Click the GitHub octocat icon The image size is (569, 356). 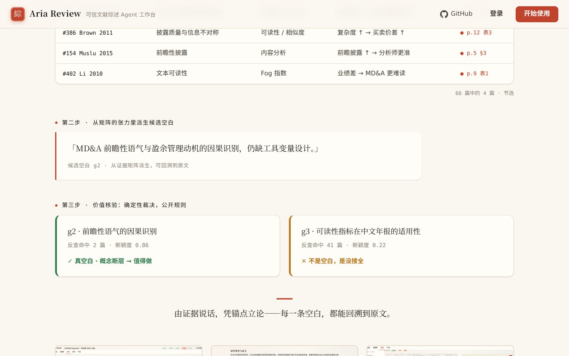[x=444, y=14]
